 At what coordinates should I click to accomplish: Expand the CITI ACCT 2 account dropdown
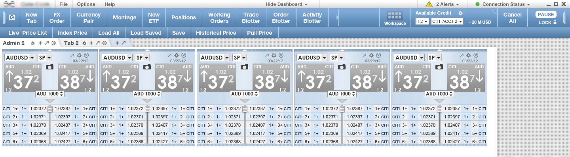pos(447,22)
